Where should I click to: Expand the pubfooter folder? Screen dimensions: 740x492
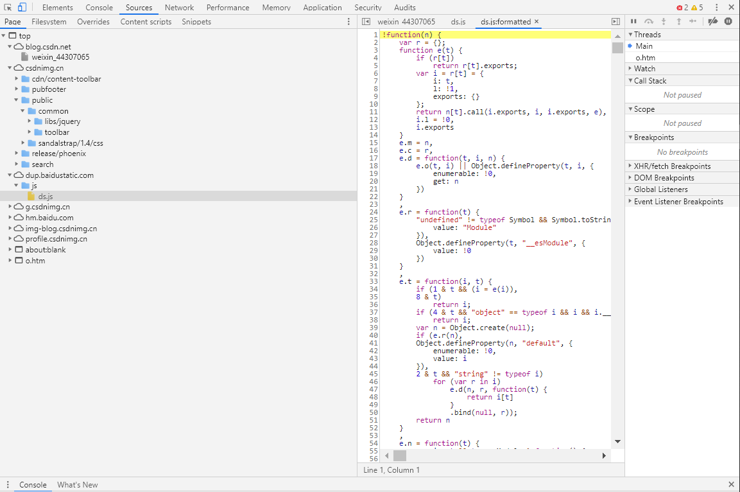tap(17, 89)
